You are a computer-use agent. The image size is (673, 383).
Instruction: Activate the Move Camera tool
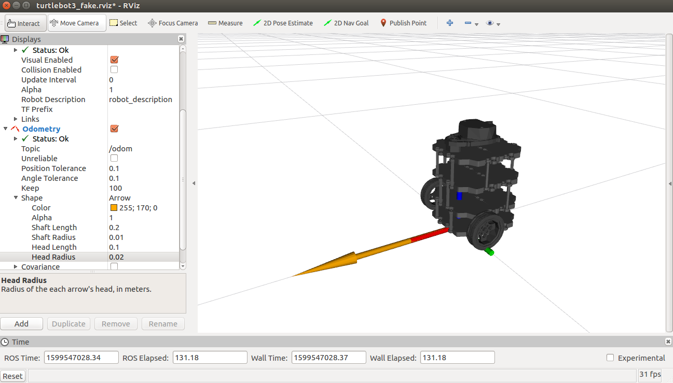[x=77, y=23]
